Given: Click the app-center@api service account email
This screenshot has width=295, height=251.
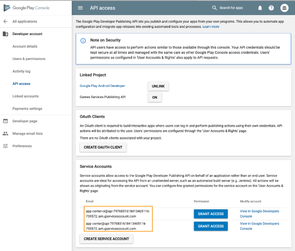Looking at the screenshot, I should click(x=116, y=226).
